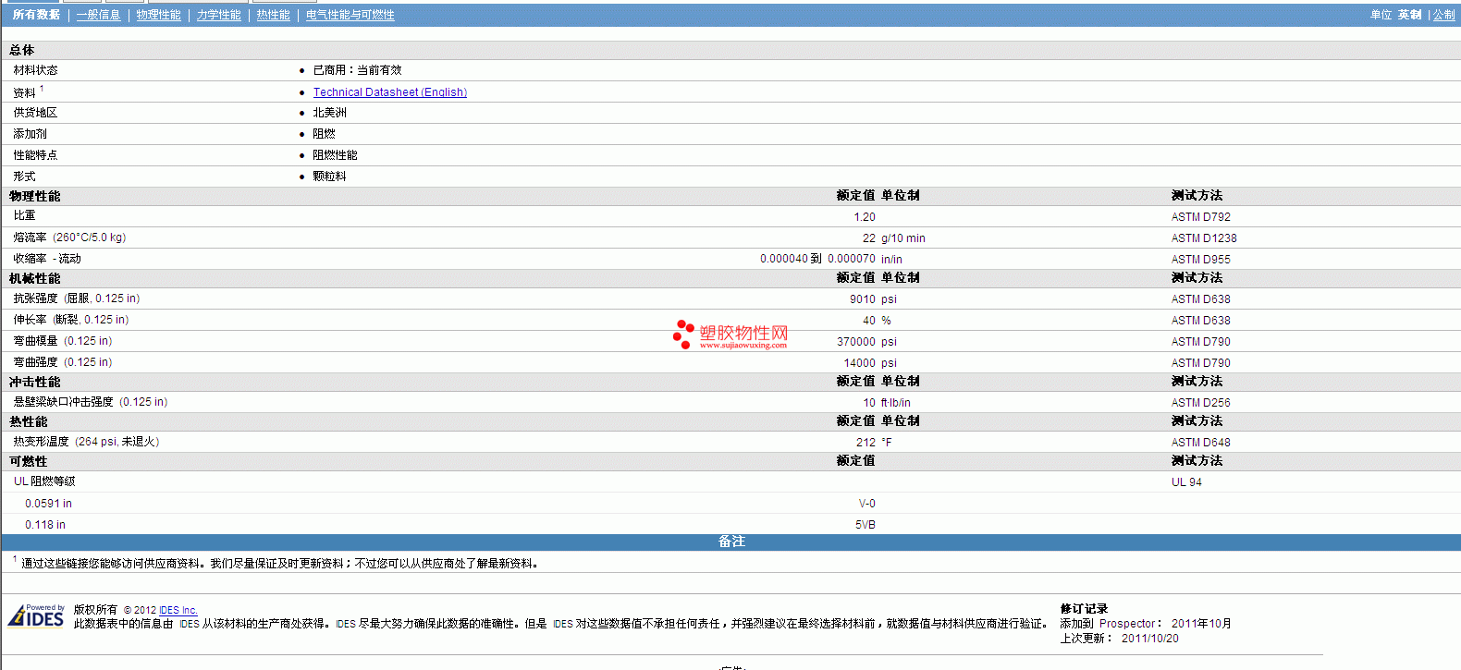The width and height of the screenshot is (1461, 670).
Task: Click the V-0 flame rating value
Action: (x=866, y=504)
